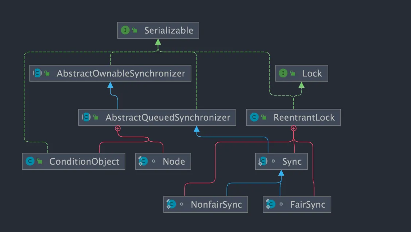This screenshot has width=411, height=232.
Task: Click the inner-class plus marker below AbstractQueuedSynchronizer
Action: click(117, 128)
